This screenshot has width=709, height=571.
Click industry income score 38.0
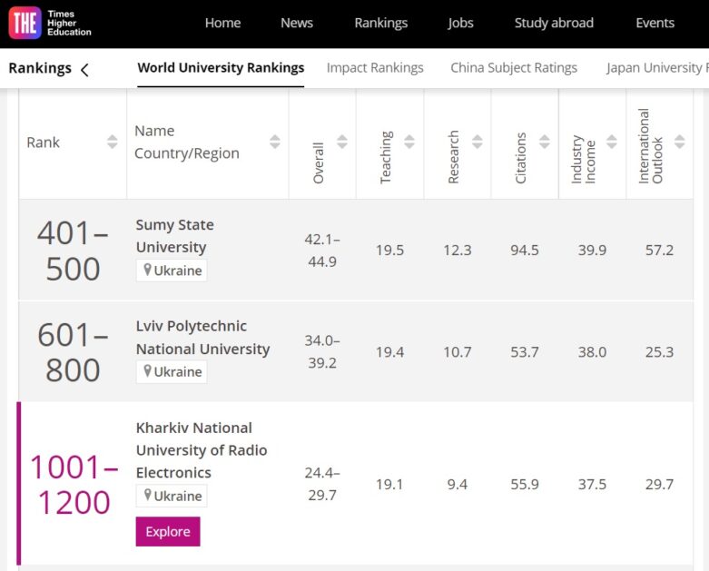pos(592,351)
